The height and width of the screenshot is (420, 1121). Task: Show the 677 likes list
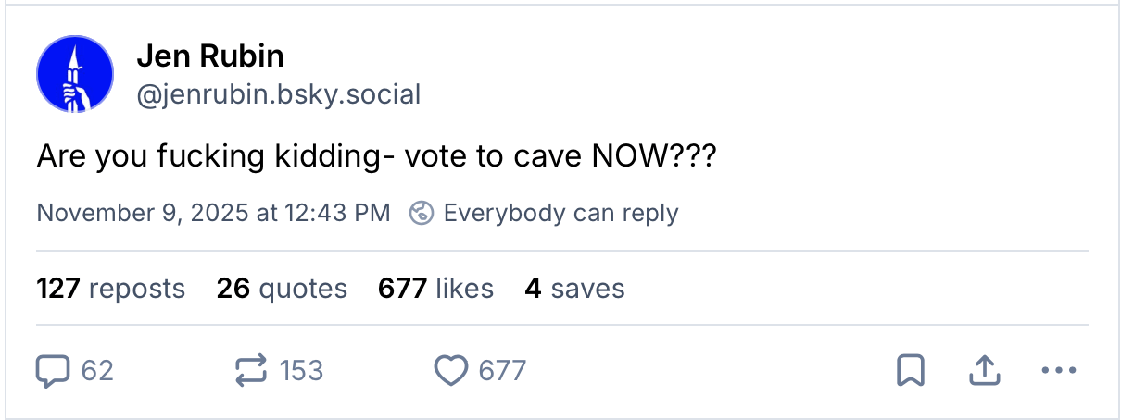pos(435,289)
